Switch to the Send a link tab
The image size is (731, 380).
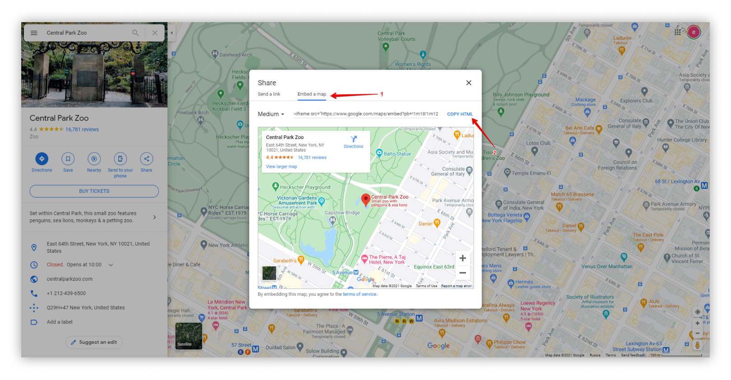point(269,94)
